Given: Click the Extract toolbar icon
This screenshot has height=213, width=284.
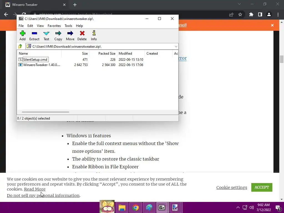Looking at the screenshot, I should pos(34,35).
